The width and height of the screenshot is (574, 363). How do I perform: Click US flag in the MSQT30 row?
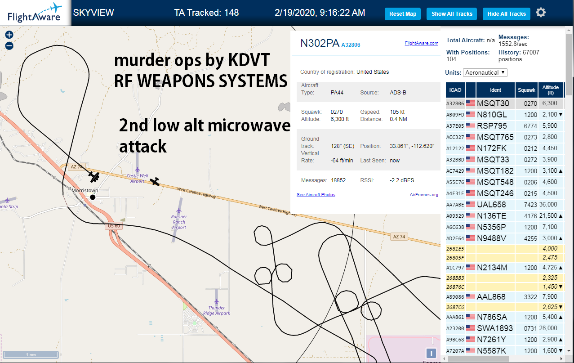[x=471, y=103]
